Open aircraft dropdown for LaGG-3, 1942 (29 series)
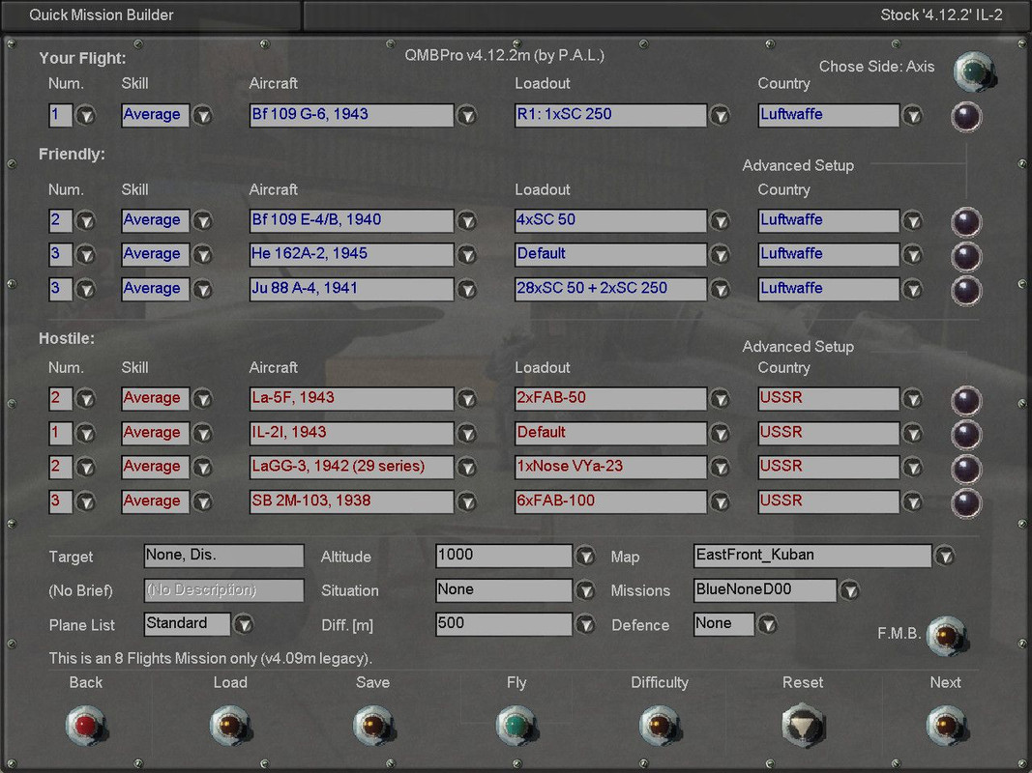This screenshot has width=1032, height=773. pyautogui.click(x=466, y=468)
